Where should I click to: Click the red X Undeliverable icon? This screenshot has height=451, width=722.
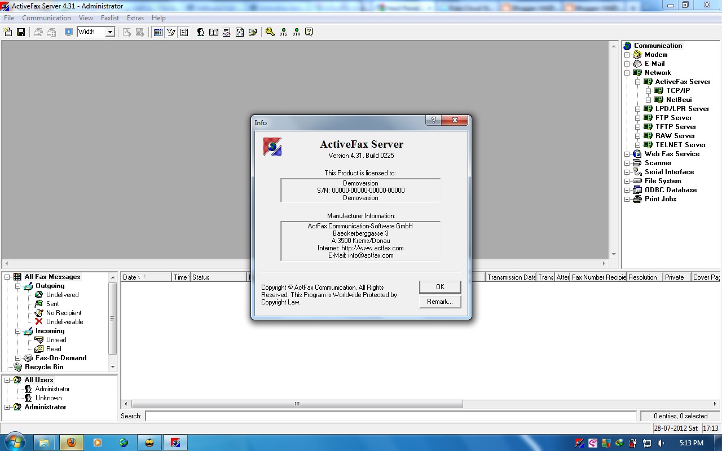click(x=39, y=322)
